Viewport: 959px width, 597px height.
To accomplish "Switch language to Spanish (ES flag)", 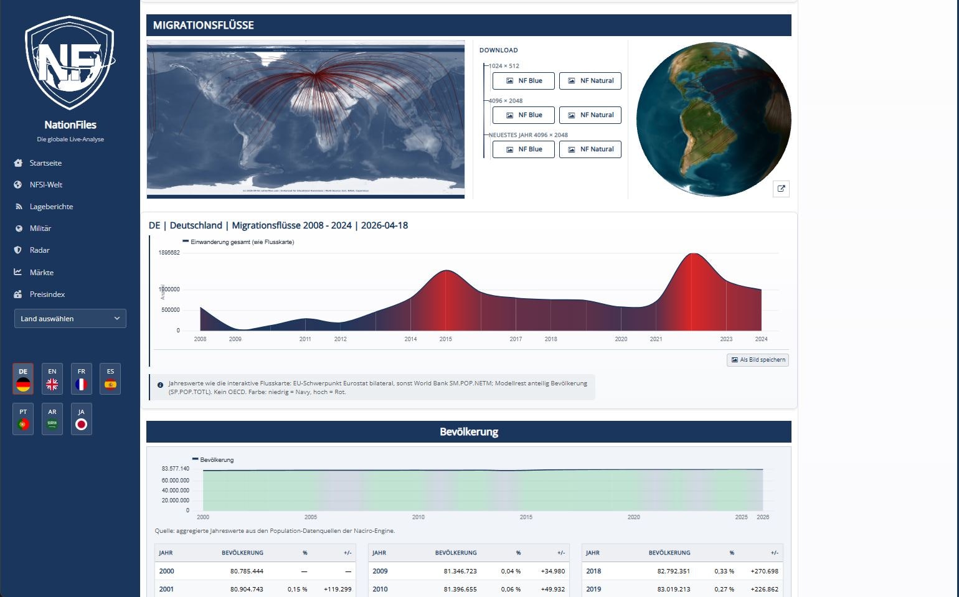I will pyautogui.click(x=110, y=378).
